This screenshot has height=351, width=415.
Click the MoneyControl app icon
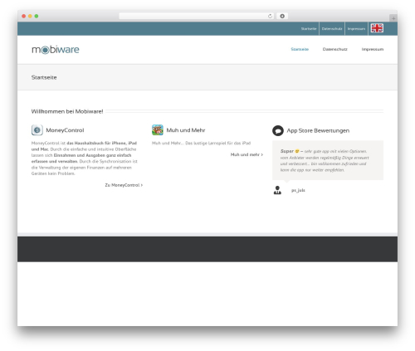(x=37, y=130)
